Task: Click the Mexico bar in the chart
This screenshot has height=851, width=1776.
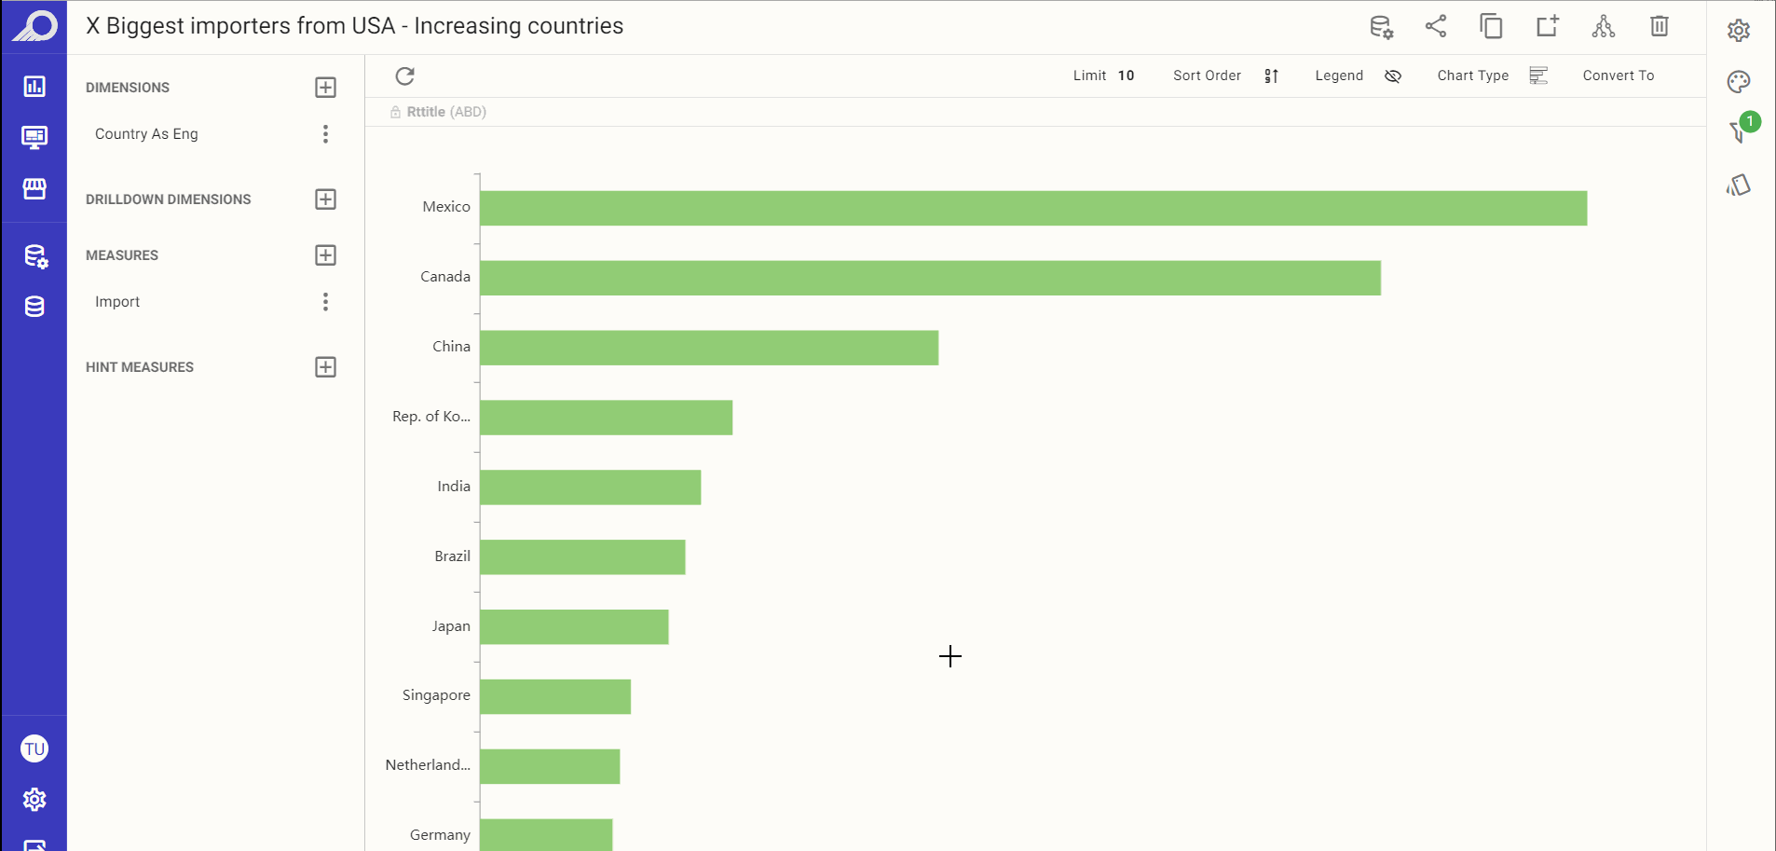Action: click(1033, 208)
